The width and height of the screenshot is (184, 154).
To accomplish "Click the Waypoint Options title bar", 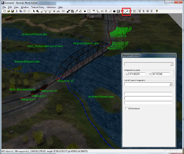I will click(149, 55).
